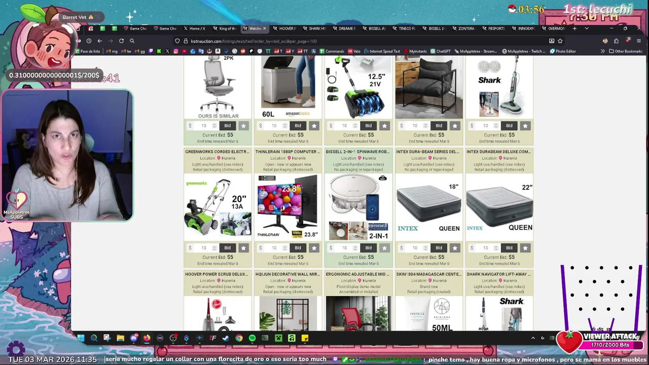The width and height of the screenshot is (649, 365).
Task: Click the site lock icon in address bar
Action: [186, 41]
